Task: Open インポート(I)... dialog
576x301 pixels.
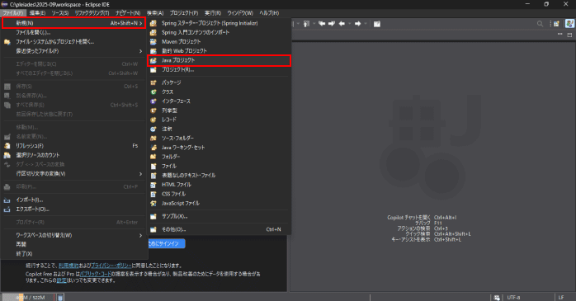Action: click(73, 200)
